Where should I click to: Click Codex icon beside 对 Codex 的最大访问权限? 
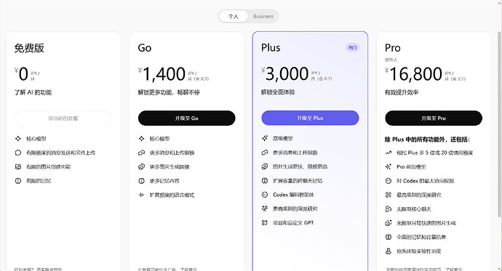(389, 181)
